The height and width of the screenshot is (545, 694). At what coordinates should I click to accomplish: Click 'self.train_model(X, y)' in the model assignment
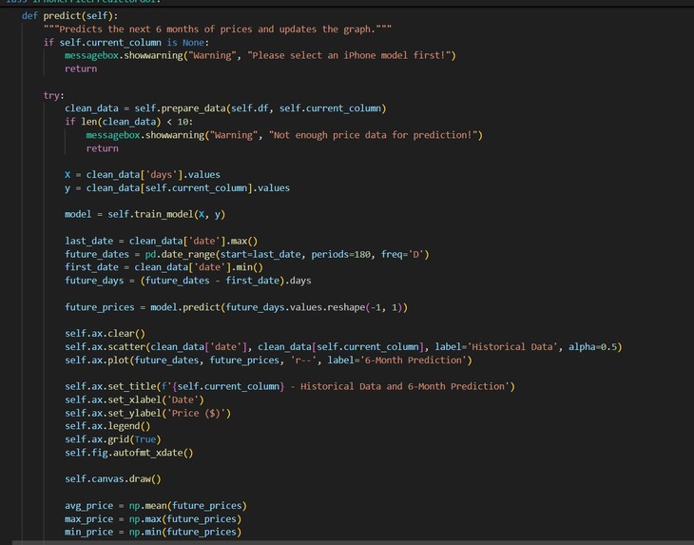pyautogui.click(x=166, y=214)
